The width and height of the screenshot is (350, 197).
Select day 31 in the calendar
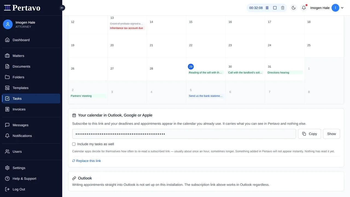[x=270, y=66]
